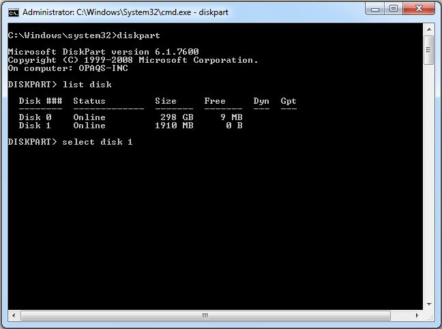Click the 'C:\Windows\system32>diskpart' line
Screen dimensions: 442x329
(84, 35)
